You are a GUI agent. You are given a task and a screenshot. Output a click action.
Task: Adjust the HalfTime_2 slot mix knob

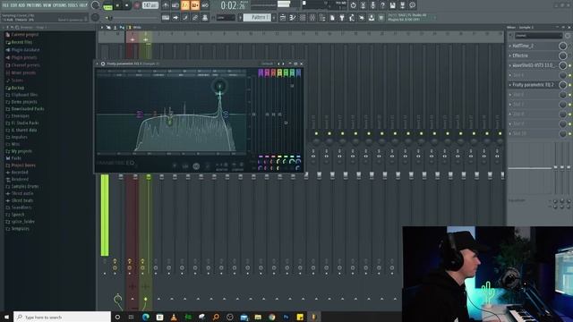tap(563, 46)
